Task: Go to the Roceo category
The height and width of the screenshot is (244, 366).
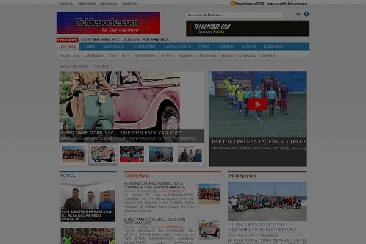Action: 228,56
